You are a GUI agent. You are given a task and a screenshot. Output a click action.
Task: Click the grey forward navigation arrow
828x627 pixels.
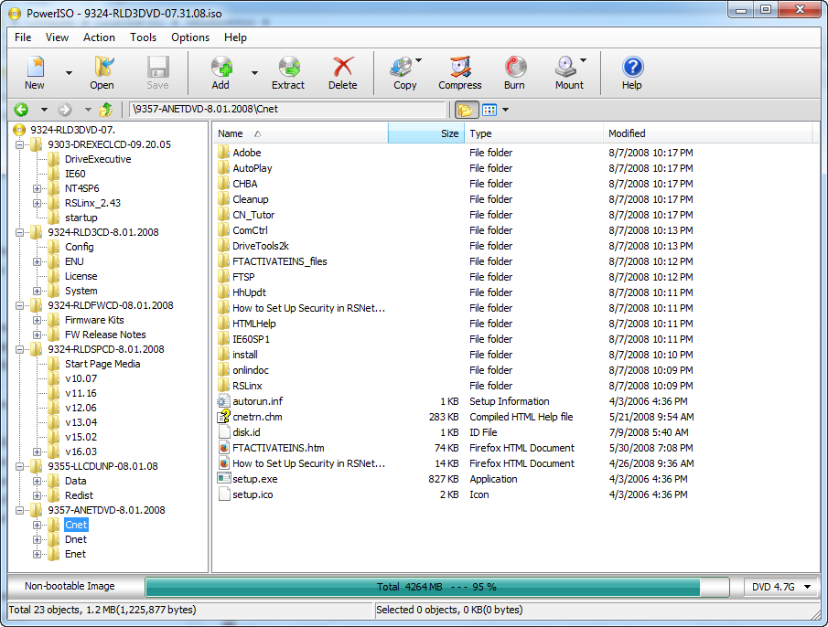[x=64, y=110]
